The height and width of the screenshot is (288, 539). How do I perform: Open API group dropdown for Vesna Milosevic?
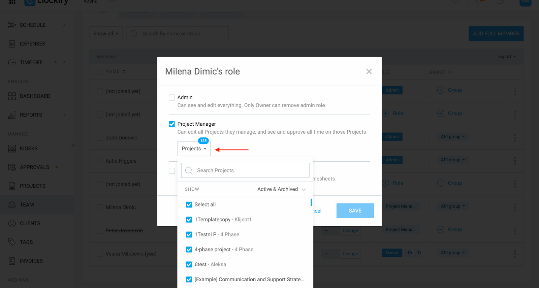pos(453,253)
